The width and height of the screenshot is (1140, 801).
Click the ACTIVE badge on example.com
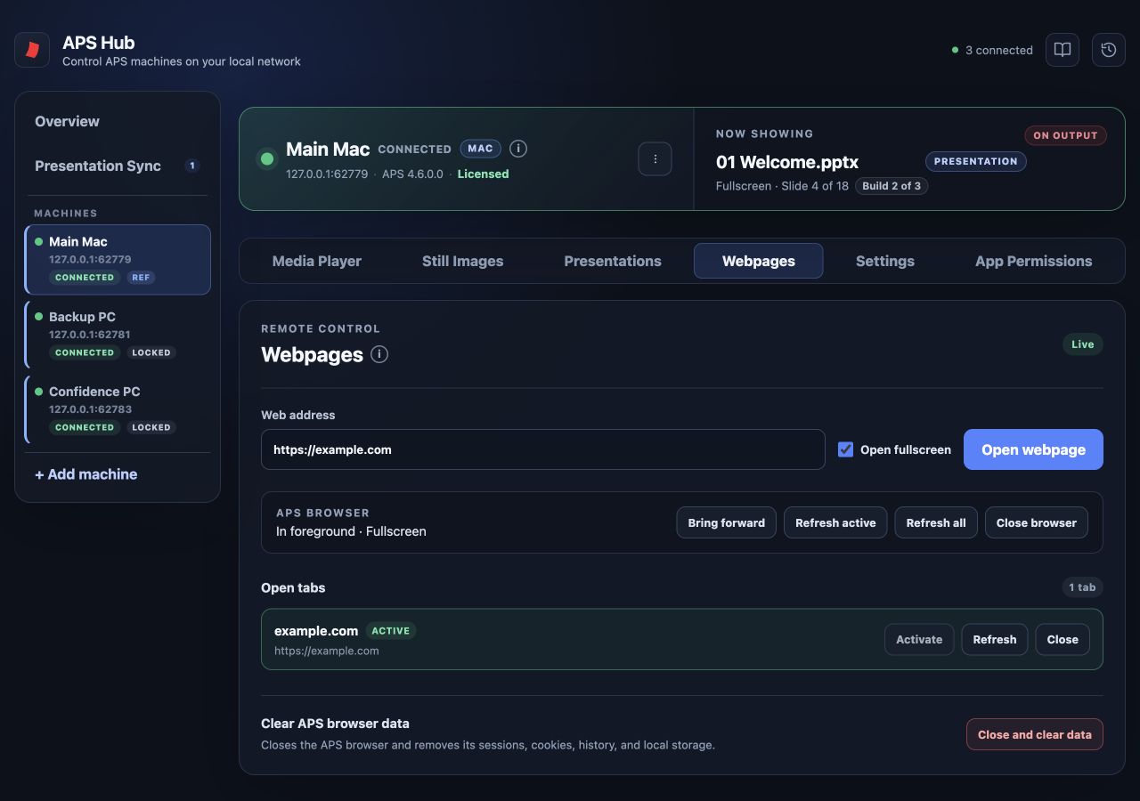coord(391,631)
